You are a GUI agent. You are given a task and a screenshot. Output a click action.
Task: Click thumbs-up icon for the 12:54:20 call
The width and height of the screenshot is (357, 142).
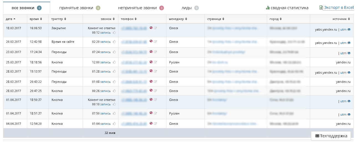(x=114, y=124)
